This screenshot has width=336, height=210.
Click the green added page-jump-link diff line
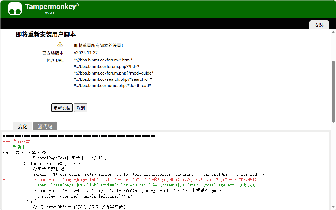pos(146,185)
